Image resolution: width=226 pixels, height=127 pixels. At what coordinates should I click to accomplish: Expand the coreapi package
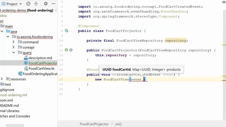click(13, 47)
